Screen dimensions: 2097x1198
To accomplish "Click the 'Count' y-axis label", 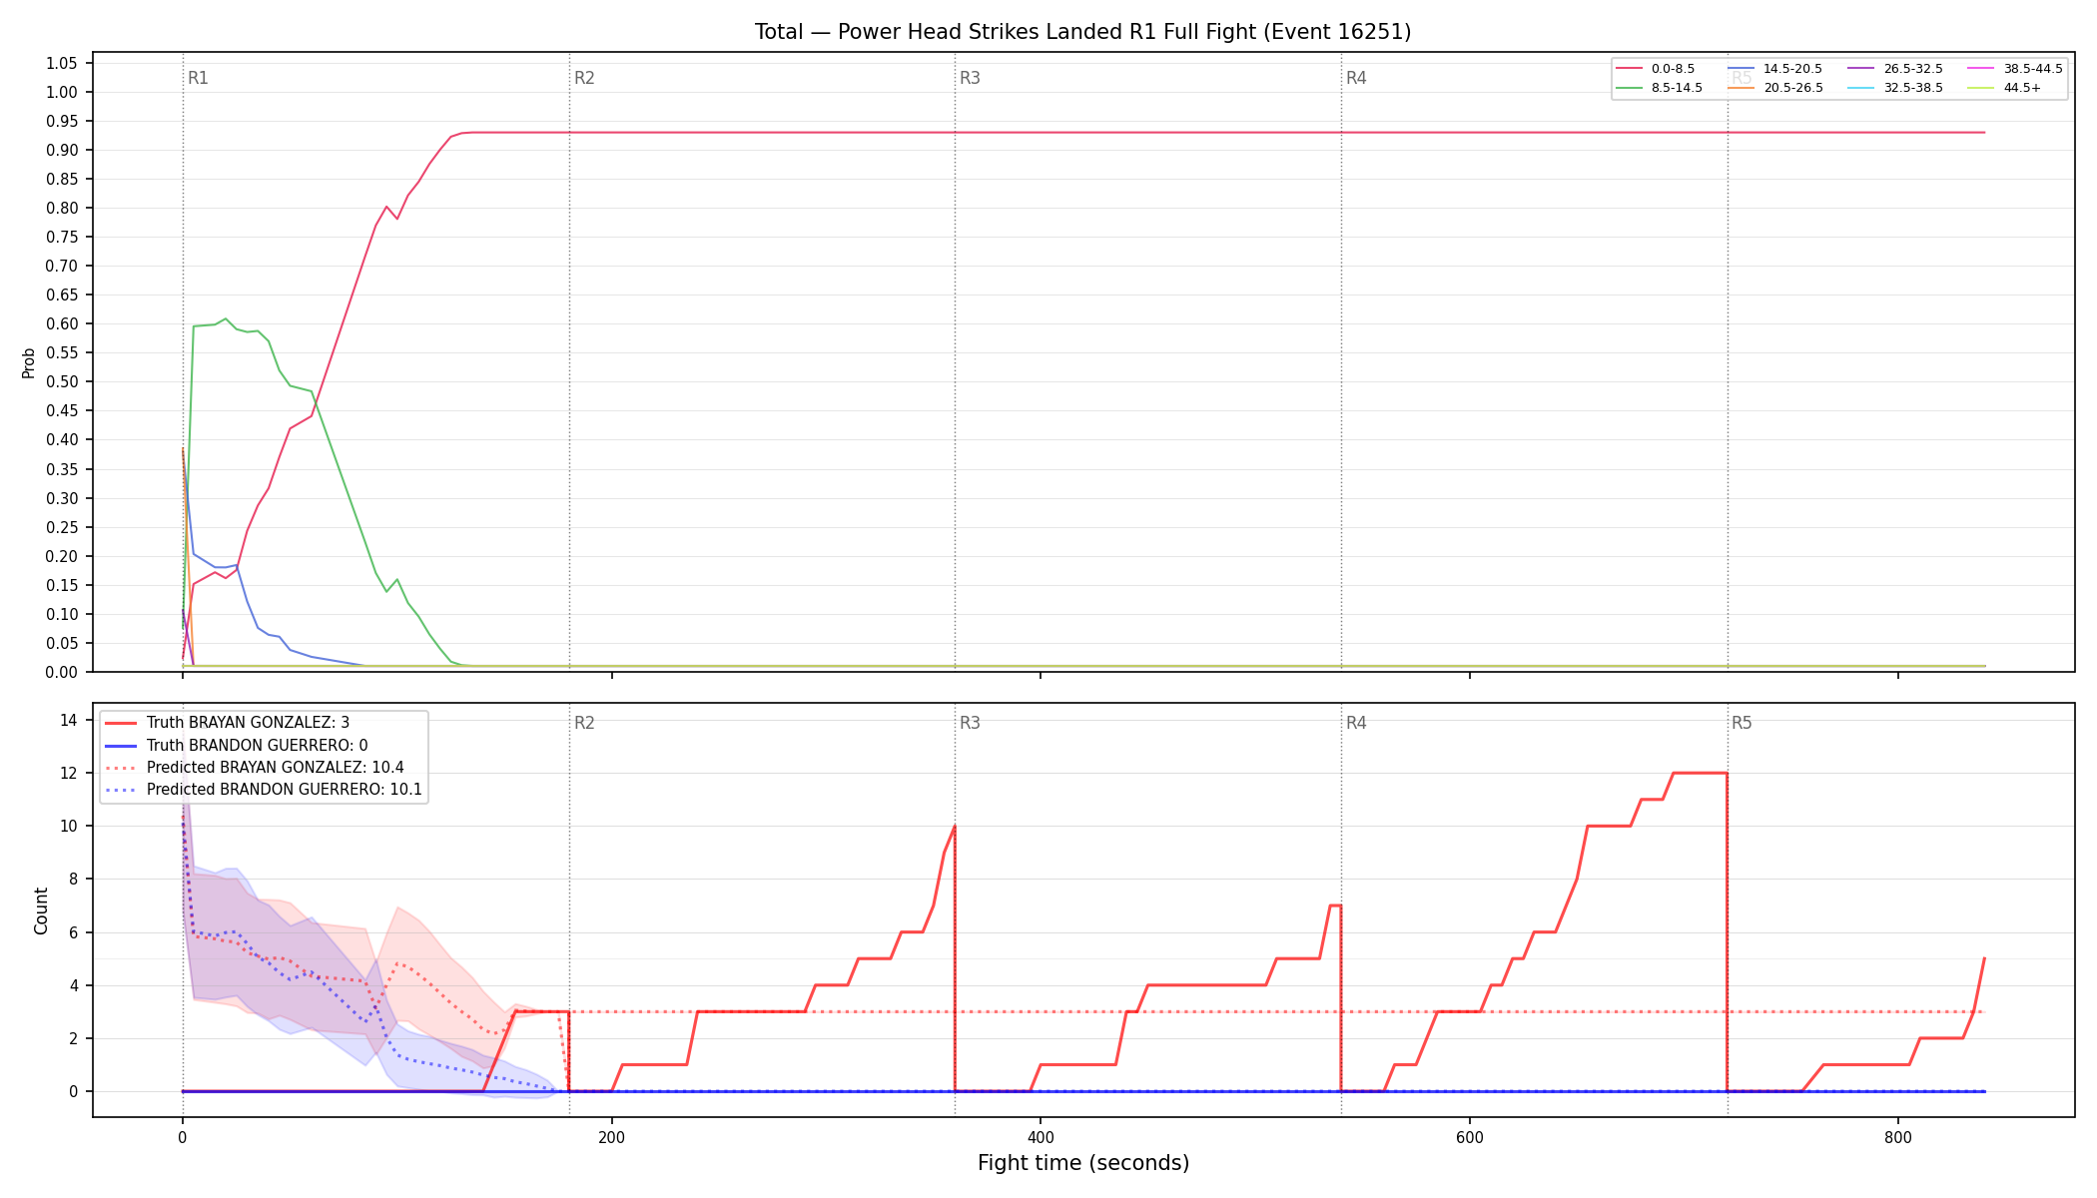I will tap(41, 910).
